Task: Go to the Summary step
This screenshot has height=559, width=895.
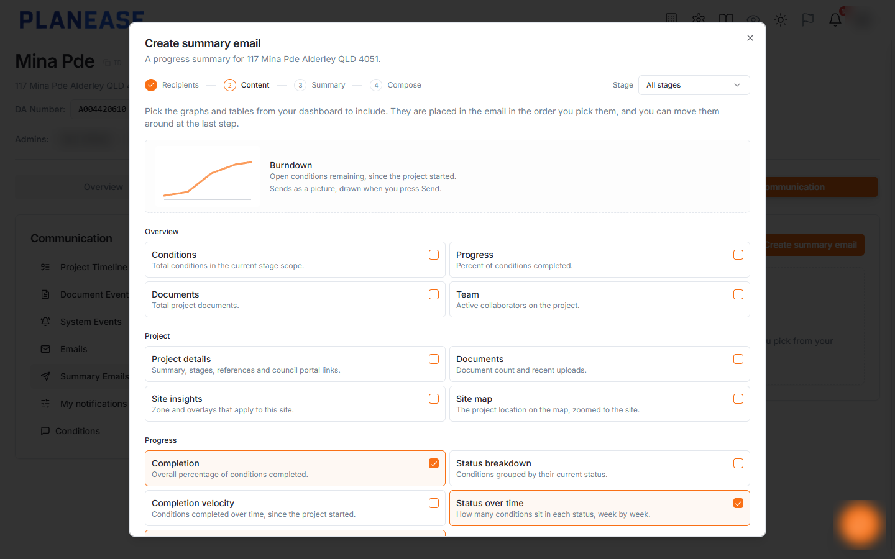Action: (x=319, y=85)
